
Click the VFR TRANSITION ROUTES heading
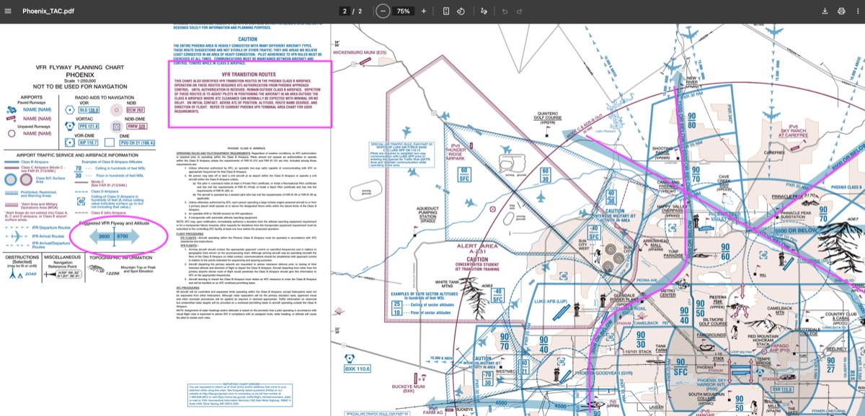tap(249, 74)
